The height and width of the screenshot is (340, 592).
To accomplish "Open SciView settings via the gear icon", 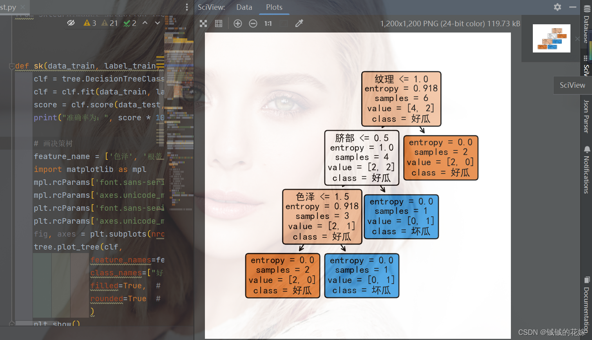I will [557, 7].
